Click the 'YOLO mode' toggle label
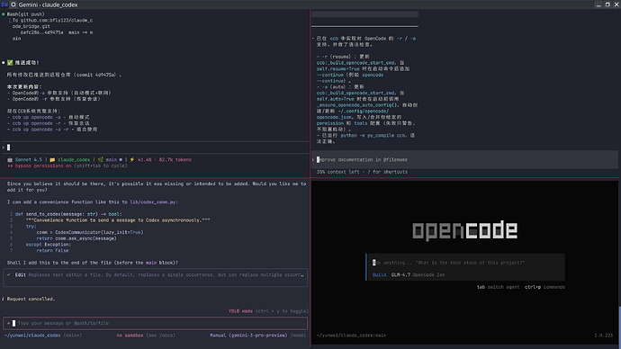 point(240,311)
